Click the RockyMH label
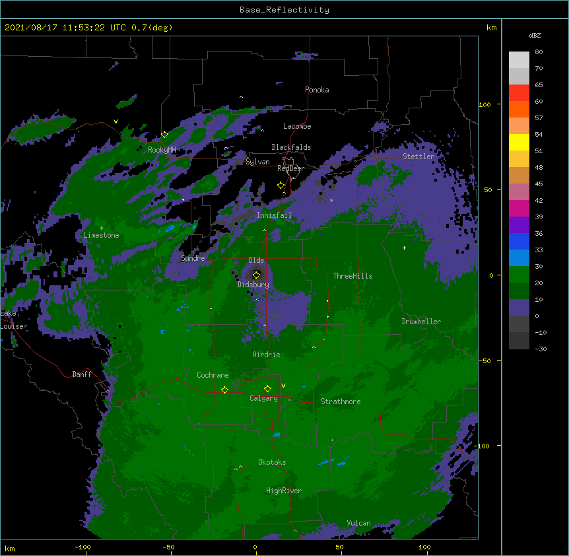This screenshot has width=569, height=556. point(162,150)
